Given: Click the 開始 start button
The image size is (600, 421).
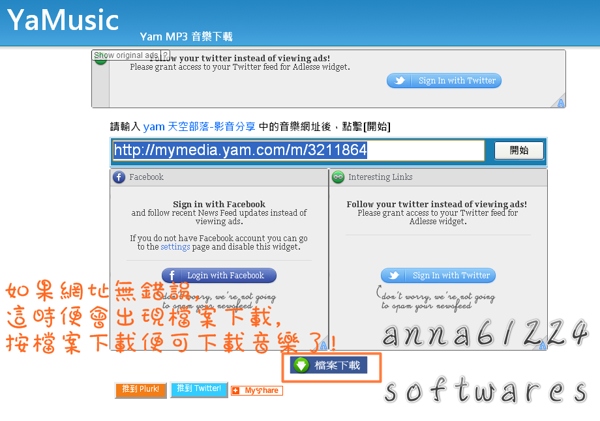Looking at the screenshot, I should 519,151.
